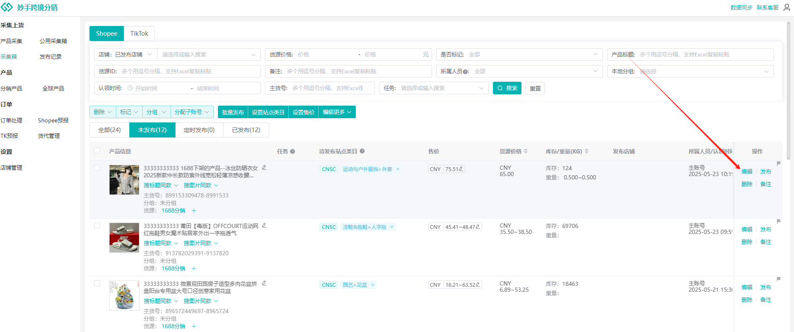
Task: Show the 定时发布(0) tab
Action: (199, 130)
